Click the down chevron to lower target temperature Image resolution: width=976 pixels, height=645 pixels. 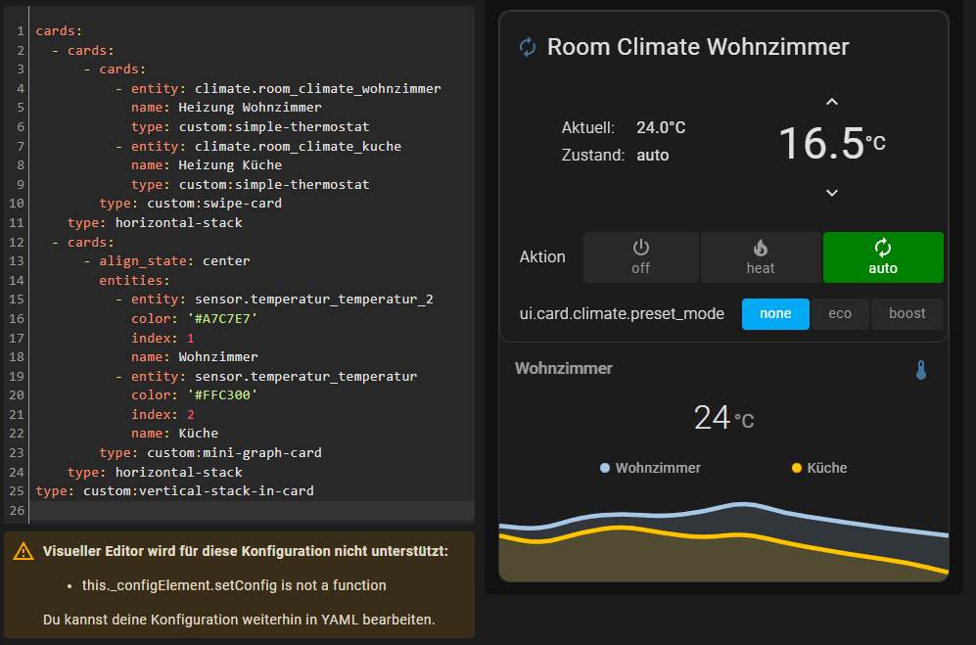[x=831, y=192]
